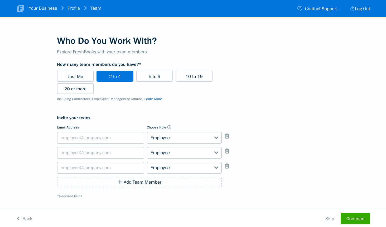Click the second row trash icon

point(227,151)
